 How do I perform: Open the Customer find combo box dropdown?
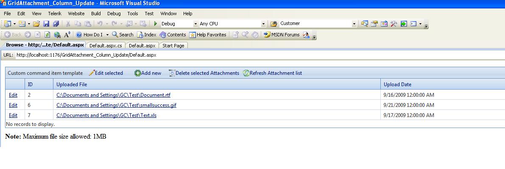point(354,24)
